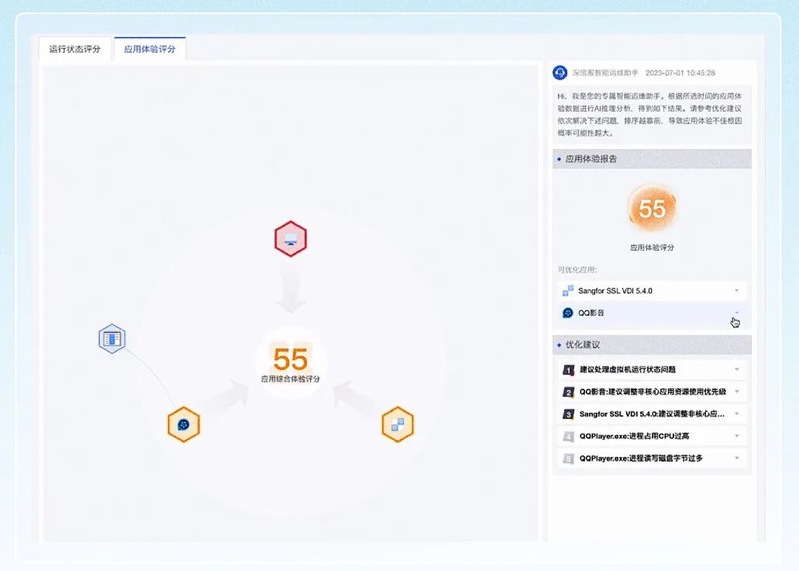Click the red monitor hexagon node
The image size is (799, 571).
(291, 239)
